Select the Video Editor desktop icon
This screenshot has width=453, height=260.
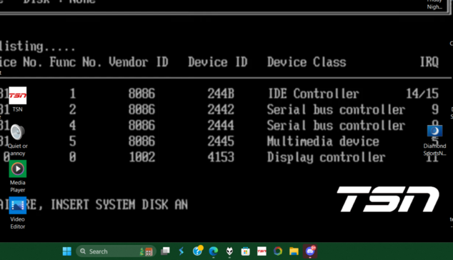click(x=18, y=213)
